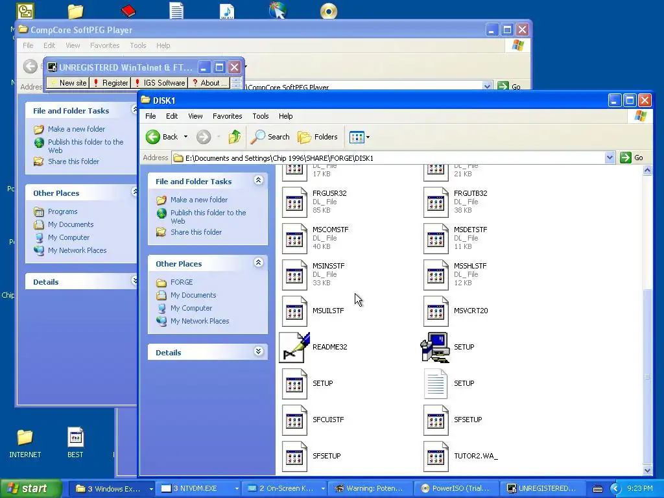664x498 pixels.
Task: Select the SETUP computer installer icon
Action: tap(435, 348)
